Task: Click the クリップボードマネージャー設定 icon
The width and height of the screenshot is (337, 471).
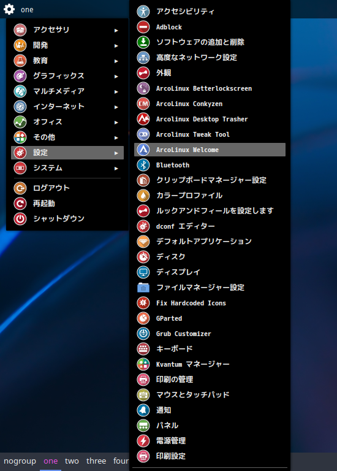Action: click(x=143, y=180)
